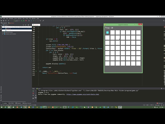Click the Structure vertical side tab
165x124 pixels.
tap(1, 89)
